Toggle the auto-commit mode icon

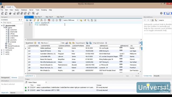[x=60, y=20]
